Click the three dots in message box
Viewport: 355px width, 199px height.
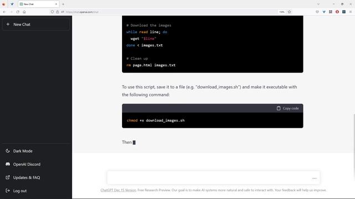[x=315, y=178]
